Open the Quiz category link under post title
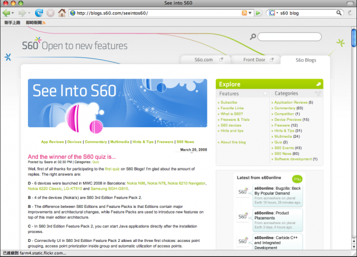Image resolution: width=357 pixels, height=257 pixels. 95,162
